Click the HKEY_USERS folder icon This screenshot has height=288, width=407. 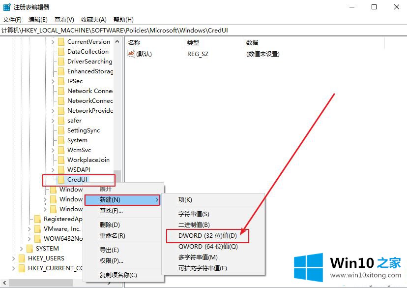(x=22, y=258)
